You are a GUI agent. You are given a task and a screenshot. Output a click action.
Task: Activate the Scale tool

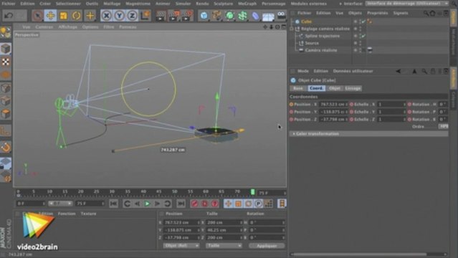[x=63, y=16]
